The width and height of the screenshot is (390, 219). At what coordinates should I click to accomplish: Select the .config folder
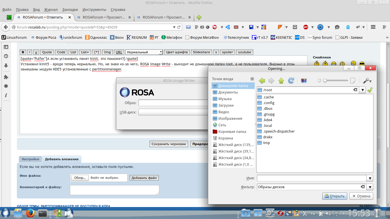[266, 103]
